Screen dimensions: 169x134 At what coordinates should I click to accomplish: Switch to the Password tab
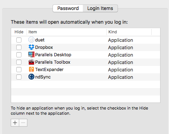point(68,9)
